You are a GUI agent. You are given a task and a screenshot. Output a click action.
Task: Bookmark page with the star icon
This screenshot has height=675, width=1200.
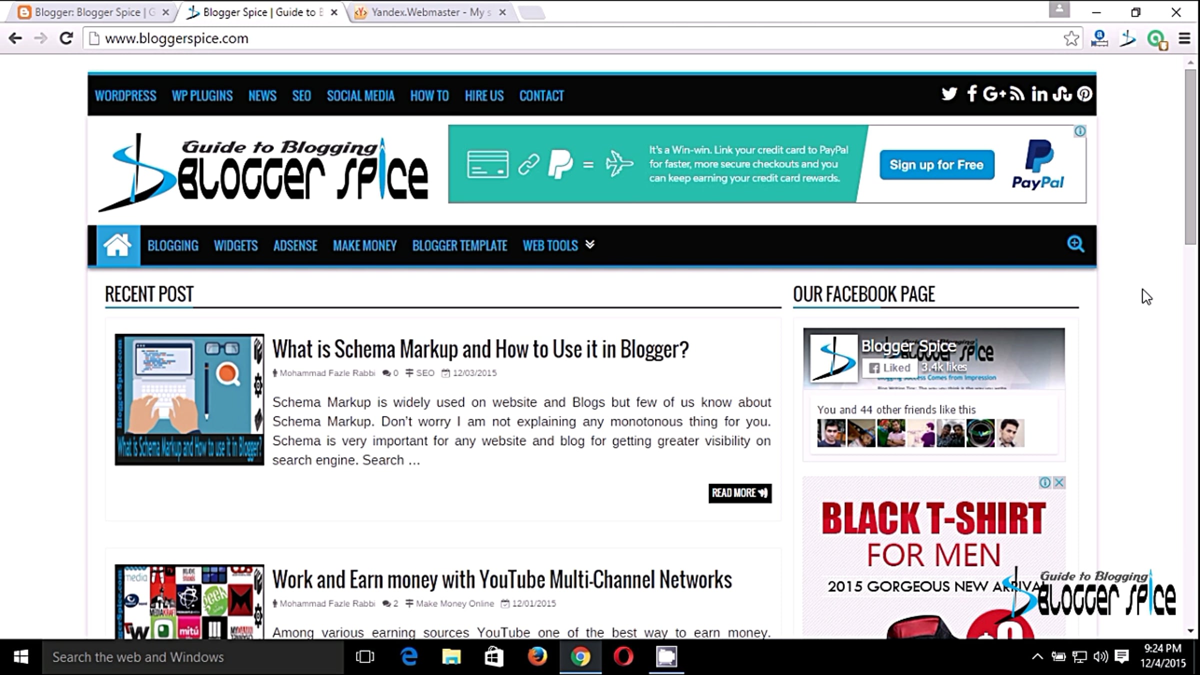pyautogui.click(x=1071, y=38)
